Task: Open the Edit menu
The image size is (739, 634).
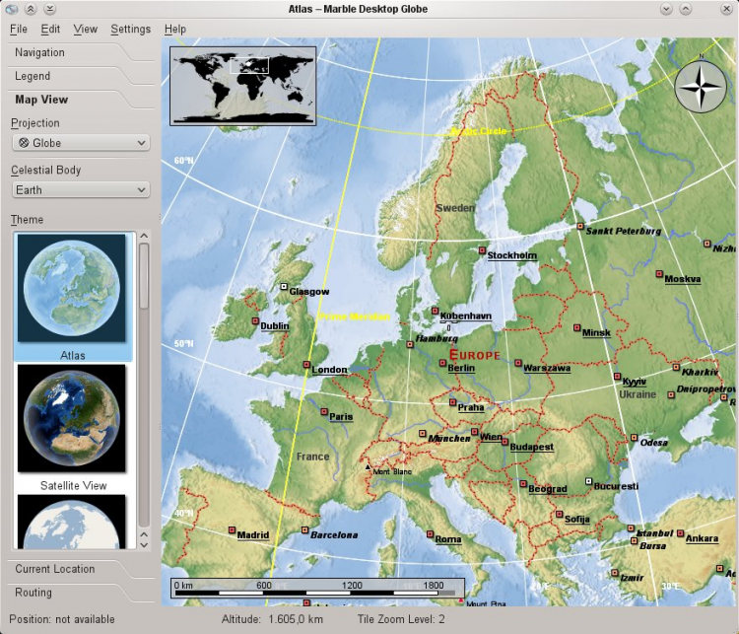Action: click(50, 29)
